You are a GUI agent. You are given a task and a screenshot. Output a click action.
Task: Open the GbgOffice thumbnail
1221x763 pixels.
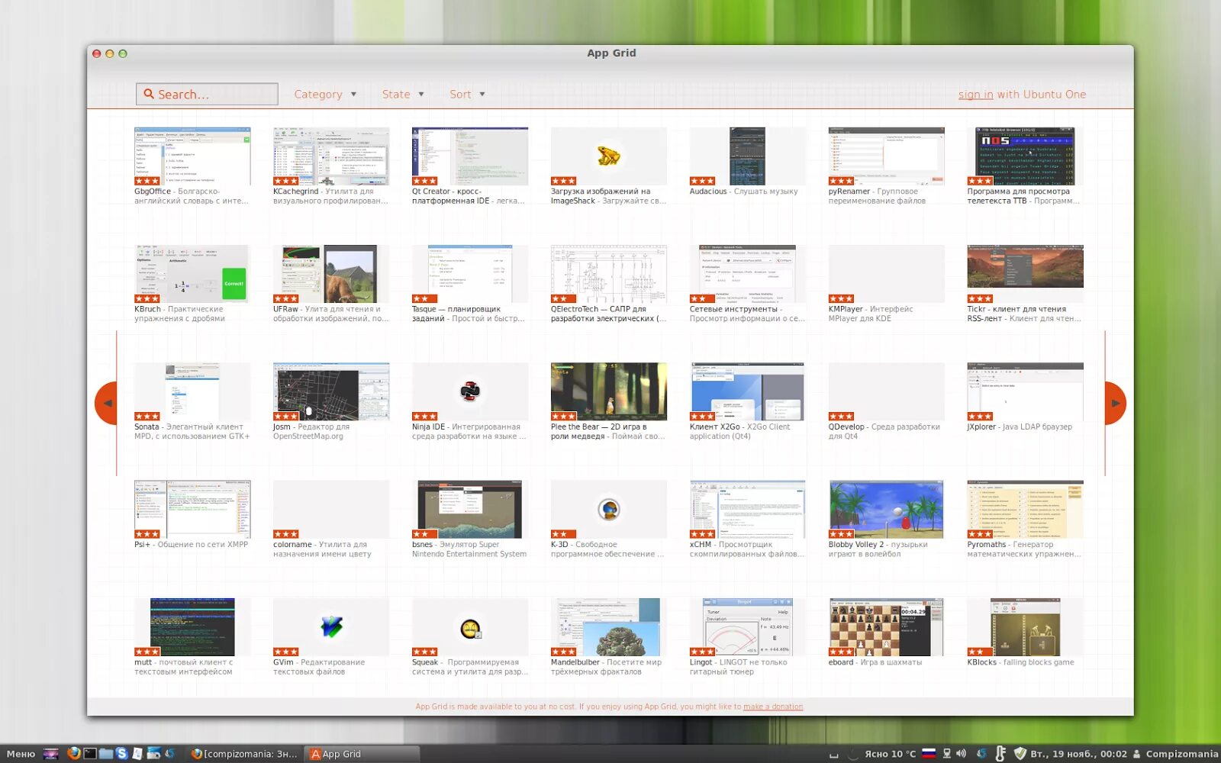pyautogui.click(x=192, y=156)
